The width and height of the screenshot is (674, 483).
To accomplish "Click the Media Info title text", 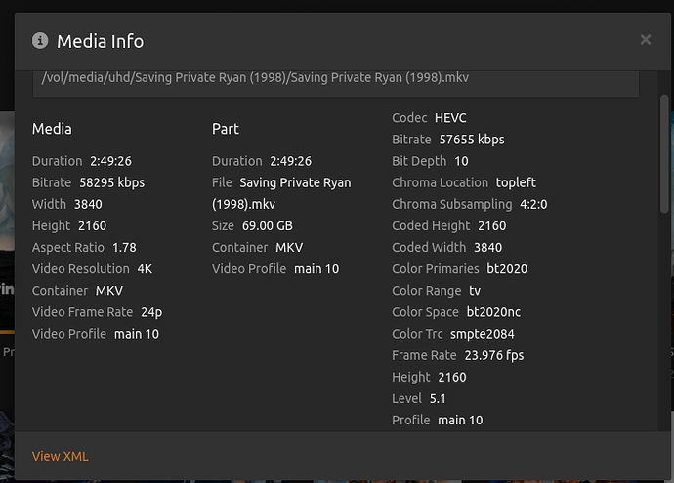I will pos(100,41).
